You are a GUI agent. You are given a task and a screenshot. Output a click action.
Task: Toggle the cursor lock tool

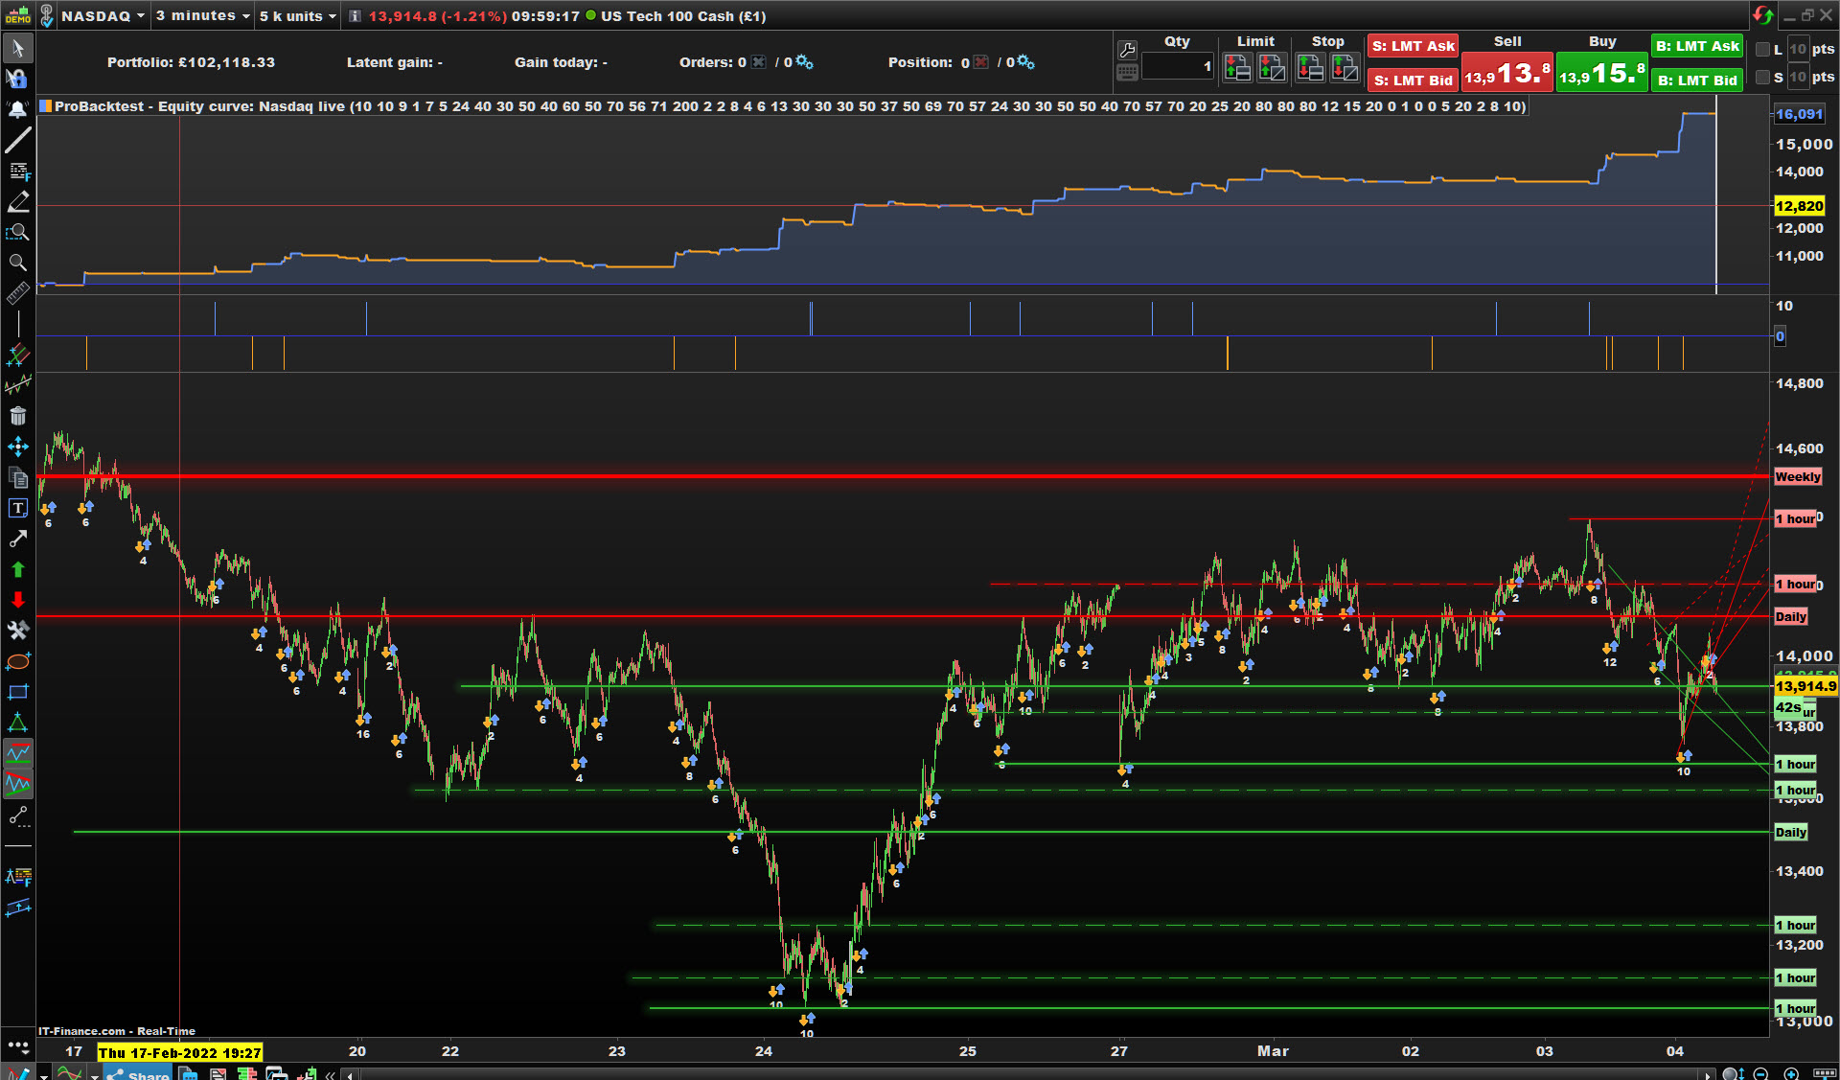coord(17,79)
